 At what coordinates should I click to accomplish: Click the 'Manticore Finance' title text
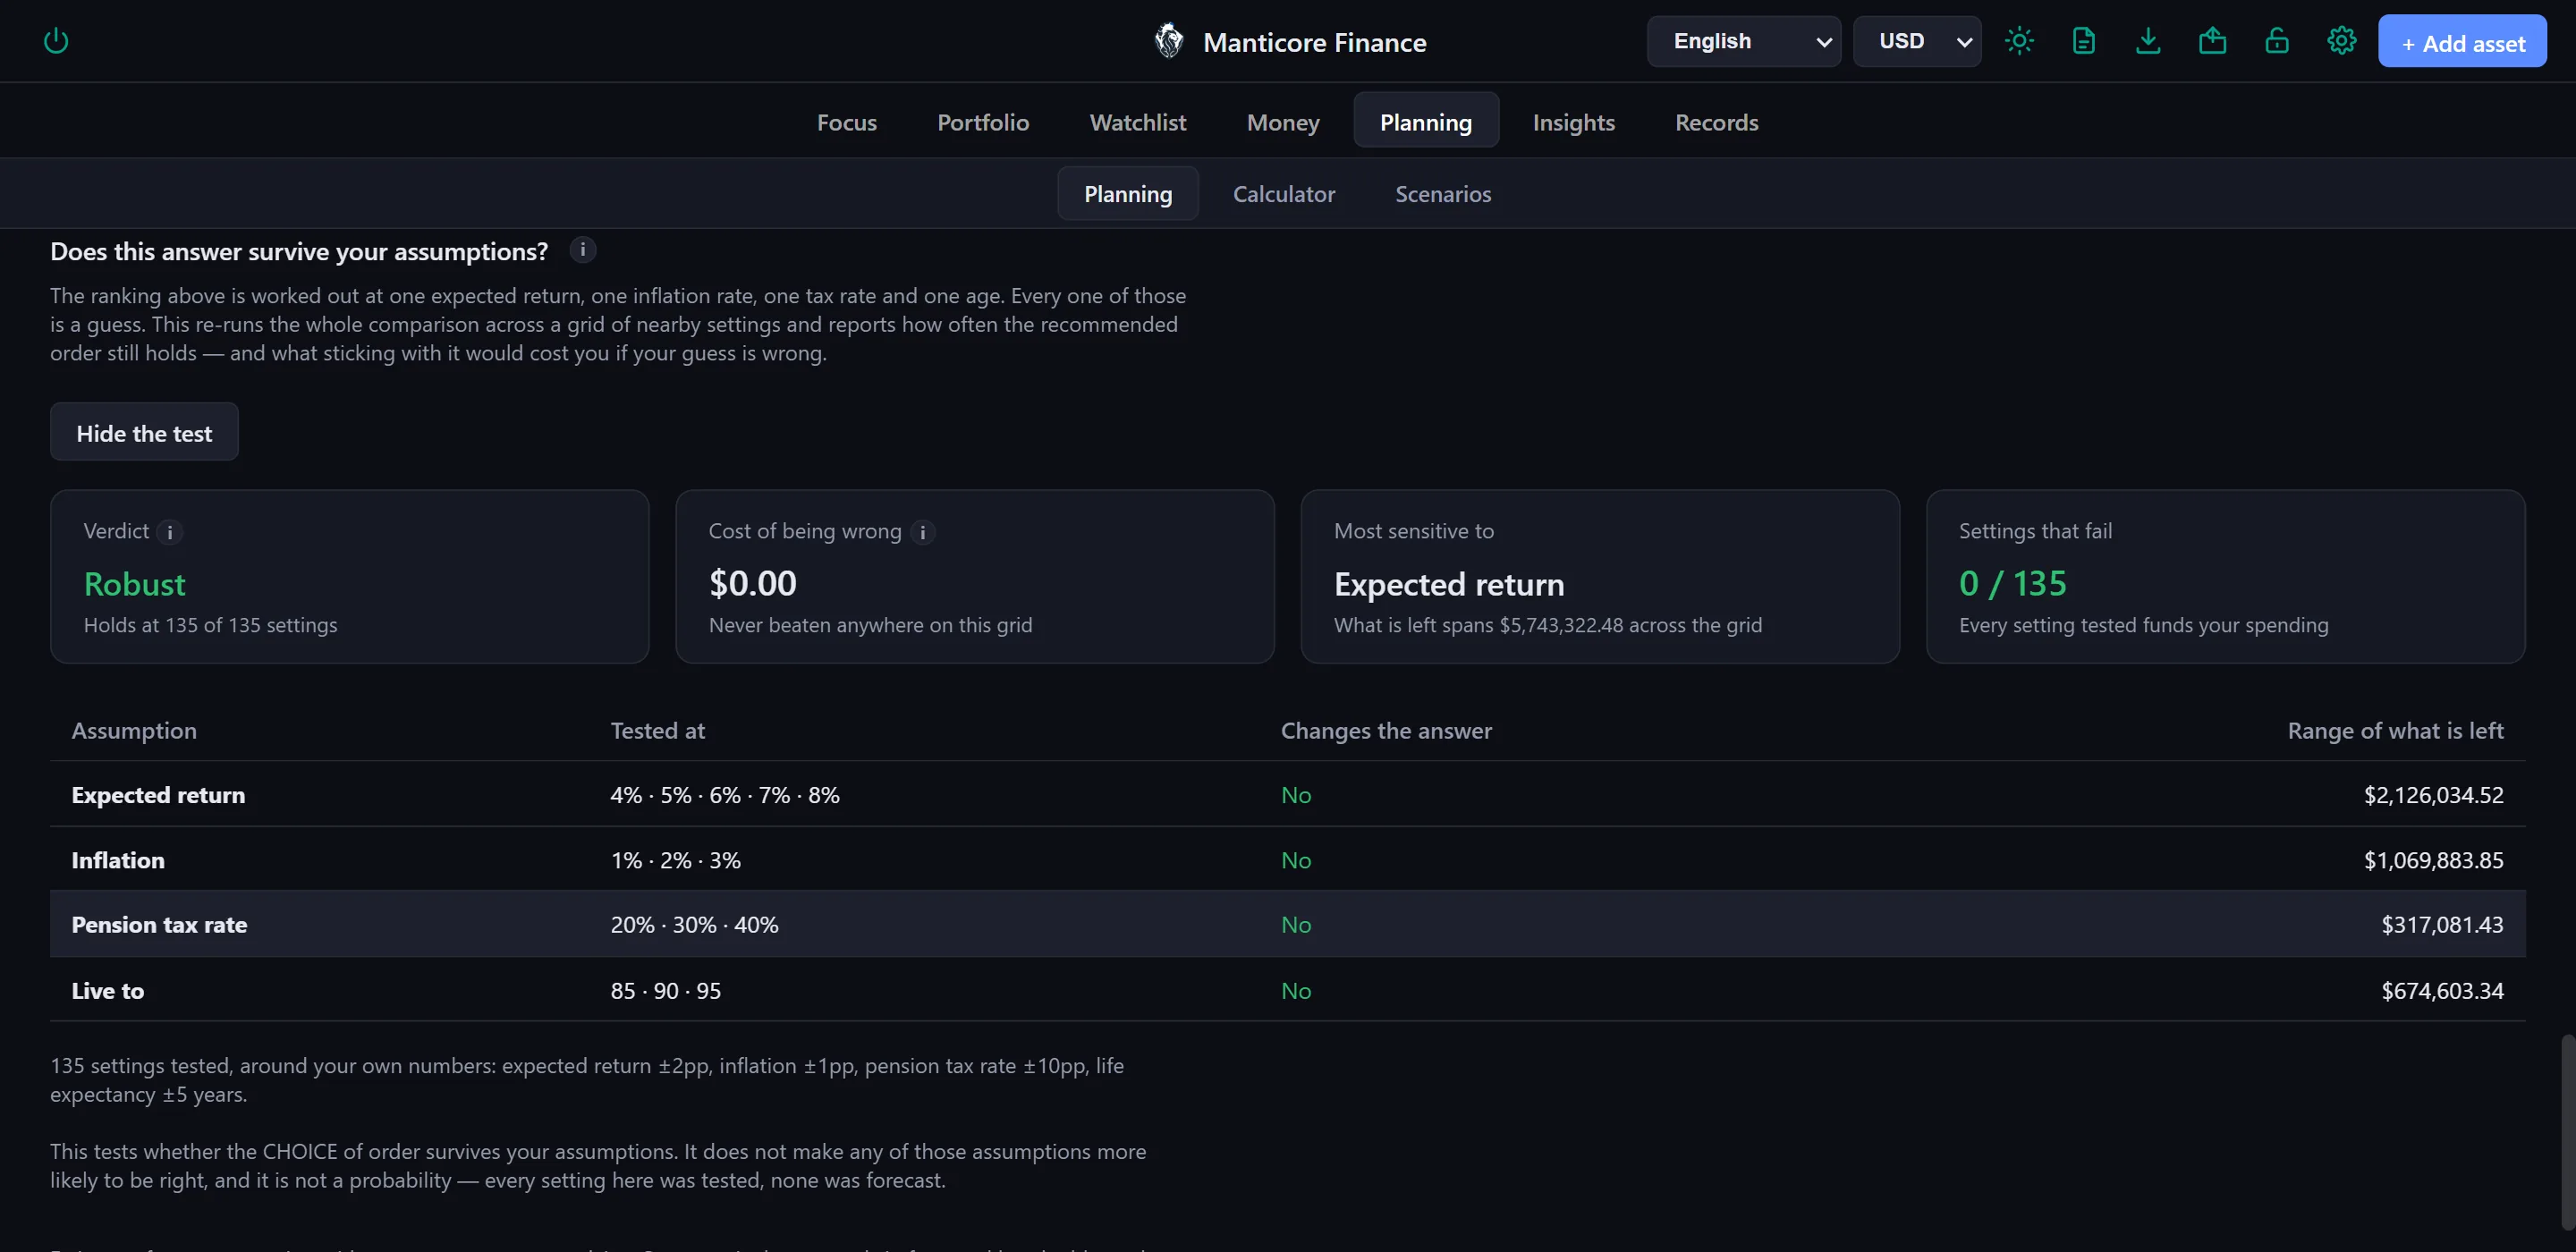click(1314, 42)
